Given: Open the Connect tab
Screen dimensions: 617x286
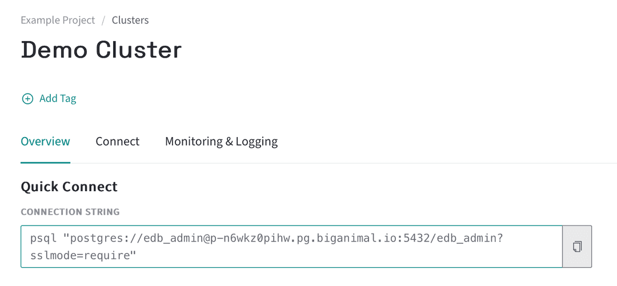Looking at the screenshot, I should (x=117, y=142).
